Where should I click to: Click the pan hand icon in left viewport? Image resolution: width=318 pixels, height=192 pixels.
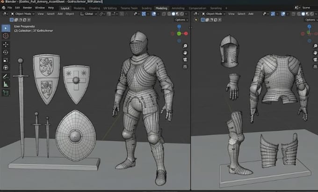click(x=185, y=53)
